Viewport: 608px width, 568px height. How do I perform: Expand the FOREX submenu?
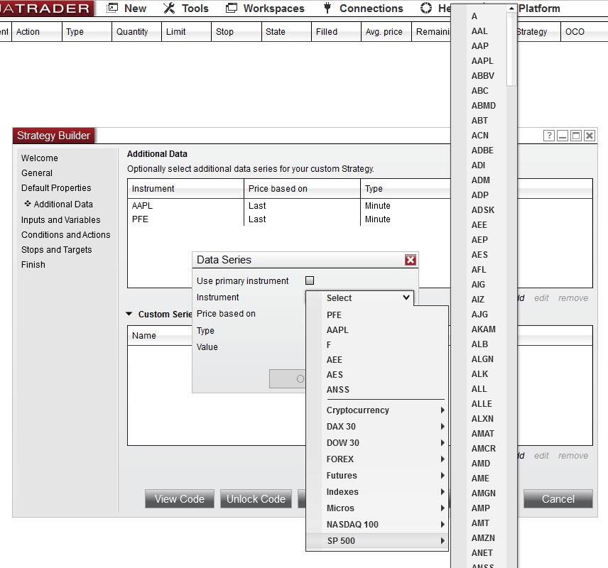coord(377,459)
